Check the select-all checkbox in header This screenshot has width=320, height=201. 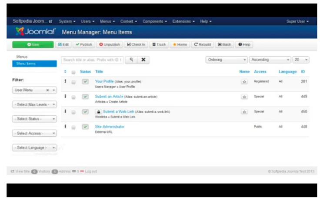click(x=73, y=72)
